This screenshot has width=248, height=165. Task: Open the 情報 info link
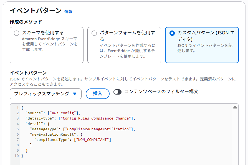[x=68, y=12]
